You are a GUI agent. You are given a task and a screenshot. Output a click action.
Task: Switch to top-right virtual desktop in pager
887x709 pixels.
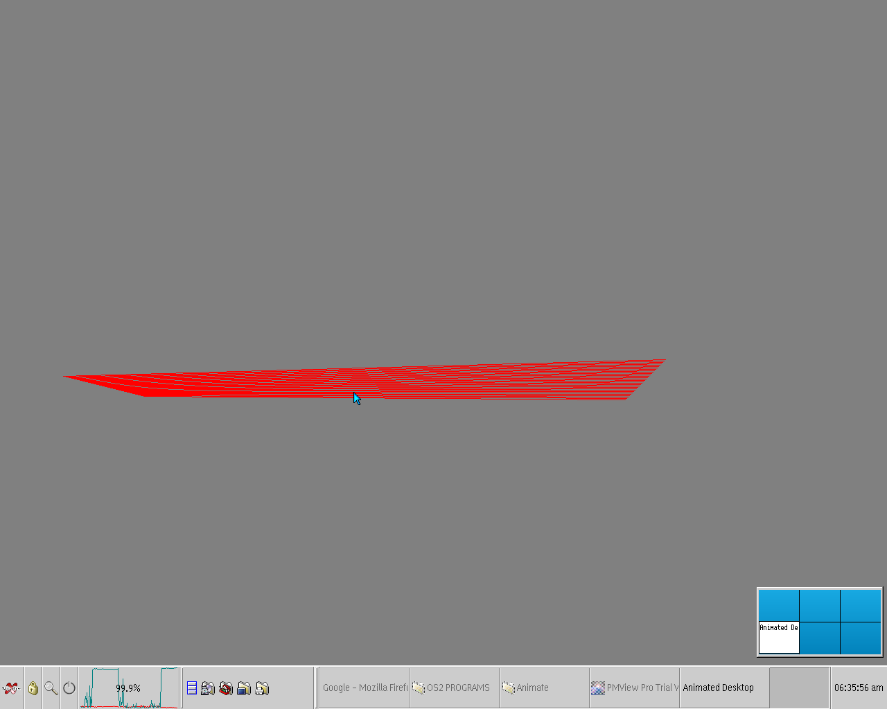861,605
